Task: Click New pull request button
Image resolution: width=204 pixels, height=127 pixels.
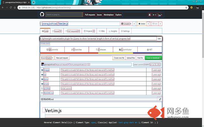Action: (x=62, y=58)
